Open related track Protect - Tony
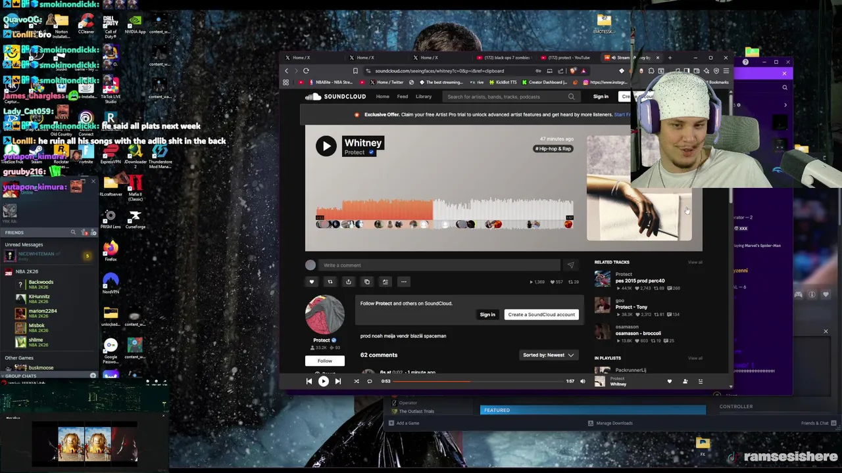Viewport: 842px width, 473px height. tap(631, 307)
